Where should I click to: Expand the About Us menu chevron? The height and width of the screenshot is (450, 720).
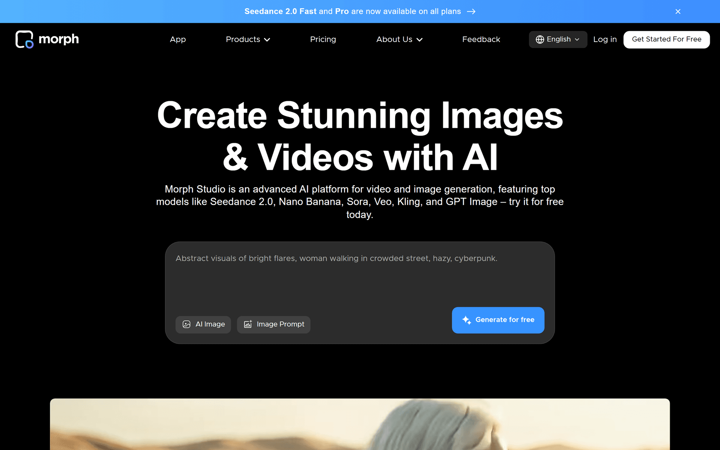click(x=420, y=40)
